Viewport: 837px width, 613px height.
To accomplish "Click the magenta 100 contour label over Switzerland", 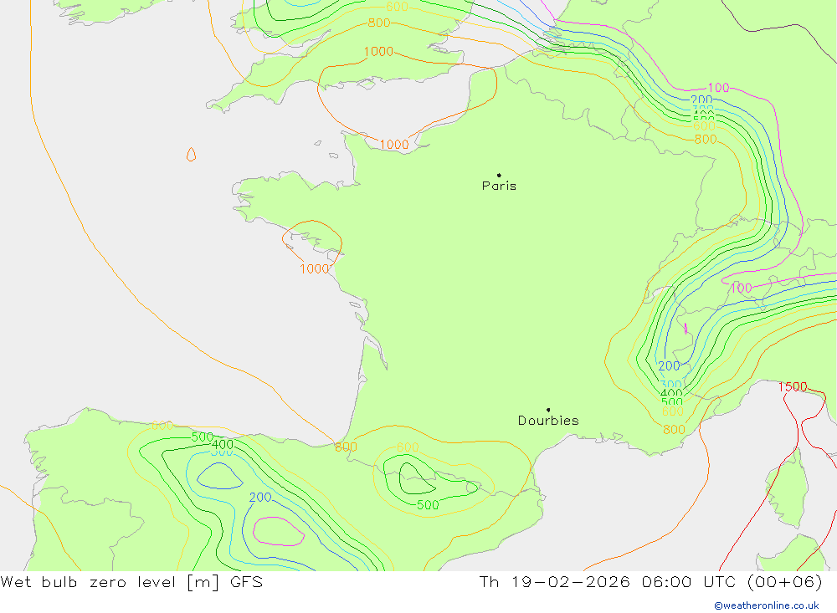I will click(741, 289).
